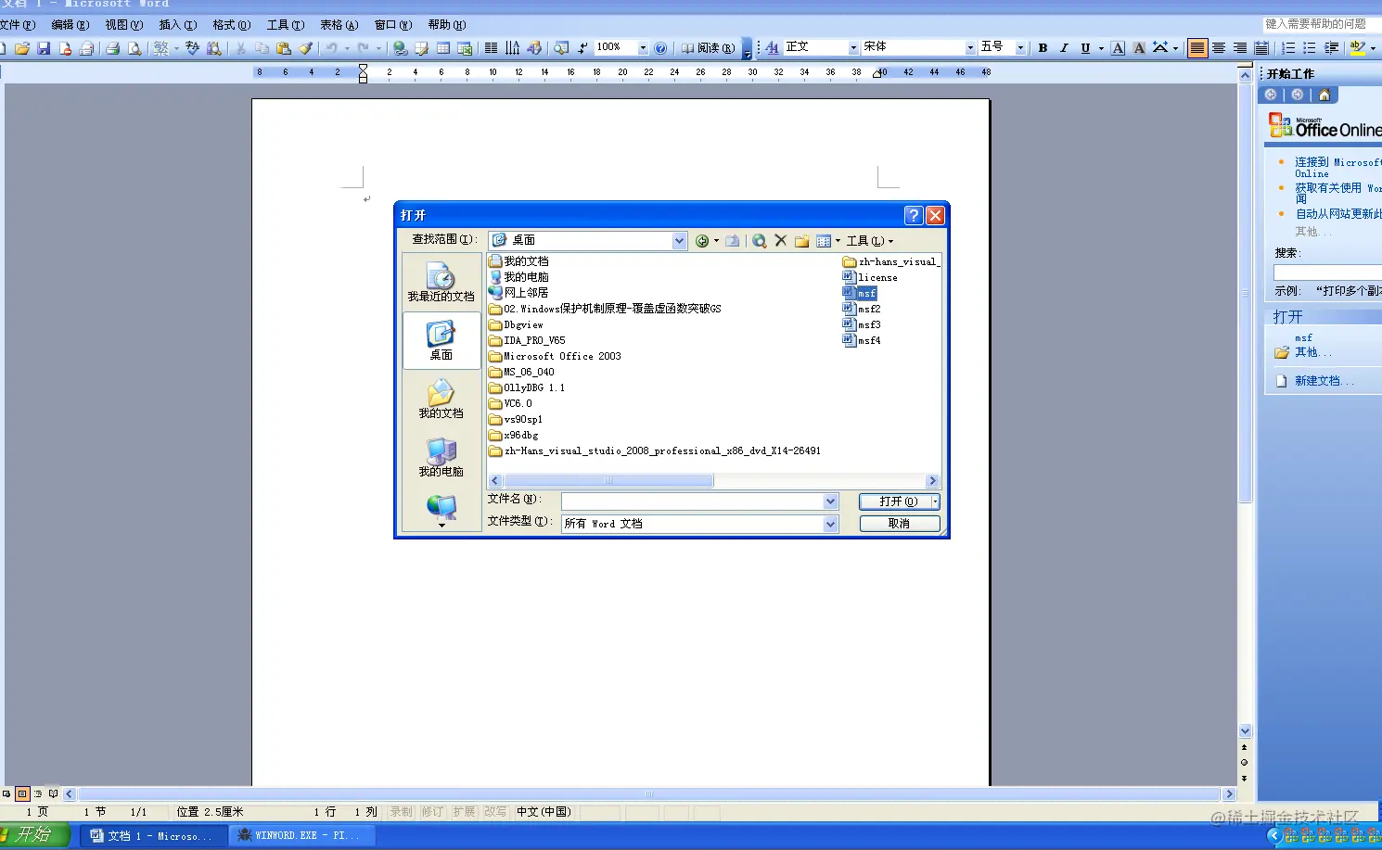1382x850 pixels.
Task: Click the task pane Home icon
Action: point(1324,95)
